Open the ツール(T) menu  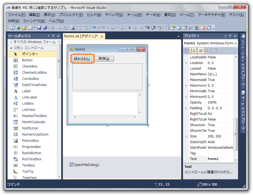pyautogui.click(x=187, y=15)
